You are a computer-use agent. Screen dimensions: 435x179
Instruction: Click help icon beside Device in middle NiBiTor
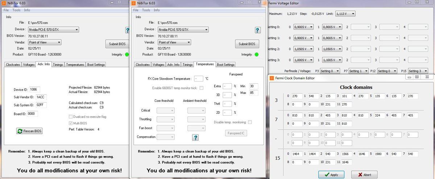258,30
